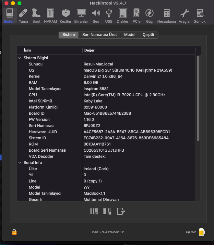Viewport: 214px width, 245px height.
Task: Click the value Inspiron 3581
Action: click(x=96, y=89)
